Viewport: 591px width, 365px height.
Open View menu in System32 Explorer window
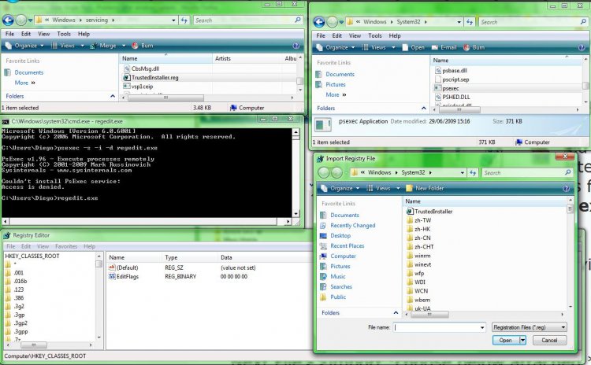click(x=355, y=35)
